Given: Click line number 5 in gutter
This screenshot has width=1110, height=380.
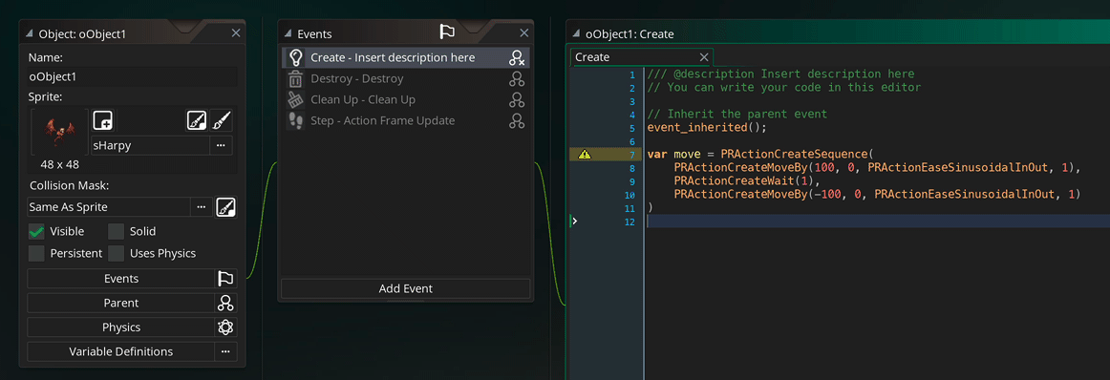Looking at the screenshot, I should (x=633, y=128).
